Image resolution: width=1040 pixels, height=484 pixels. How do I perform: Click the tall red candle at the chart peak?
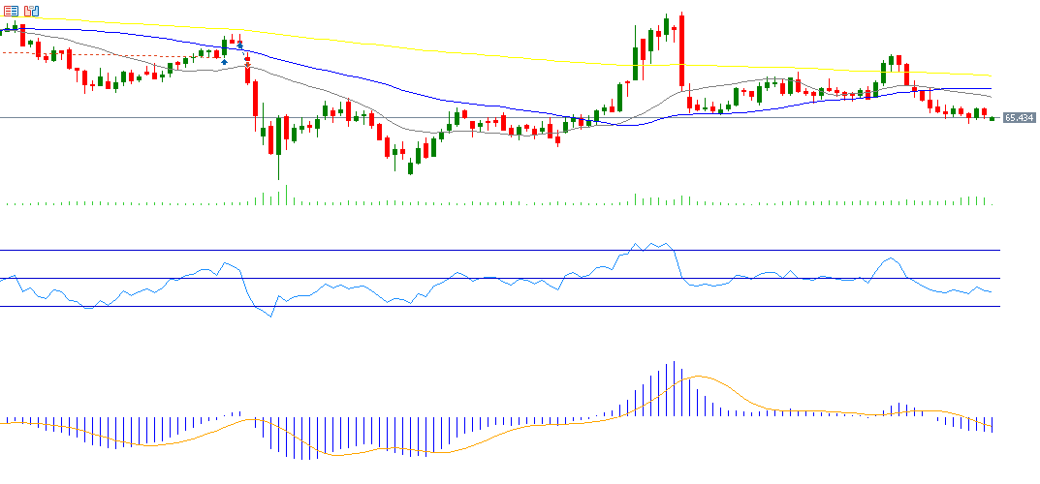click(x=682, y=50)
